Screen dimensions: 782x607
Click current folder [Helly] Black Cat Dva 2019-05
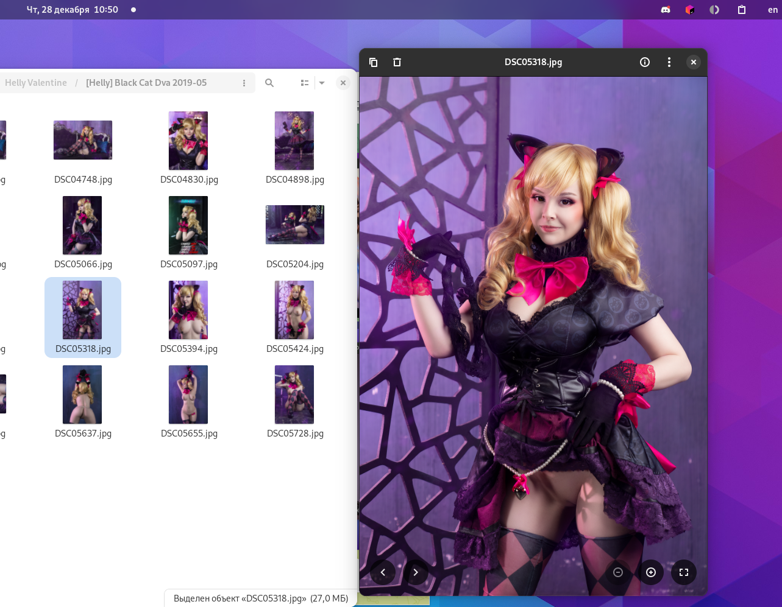[x=146, y=83]
